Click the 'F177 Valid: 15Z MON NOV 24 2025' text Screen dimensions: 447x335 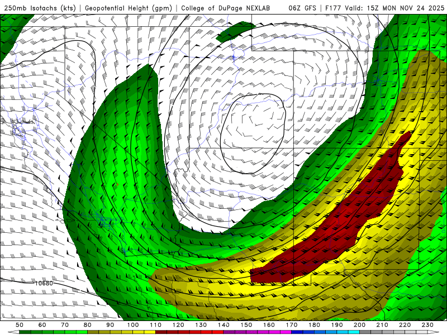384,8
